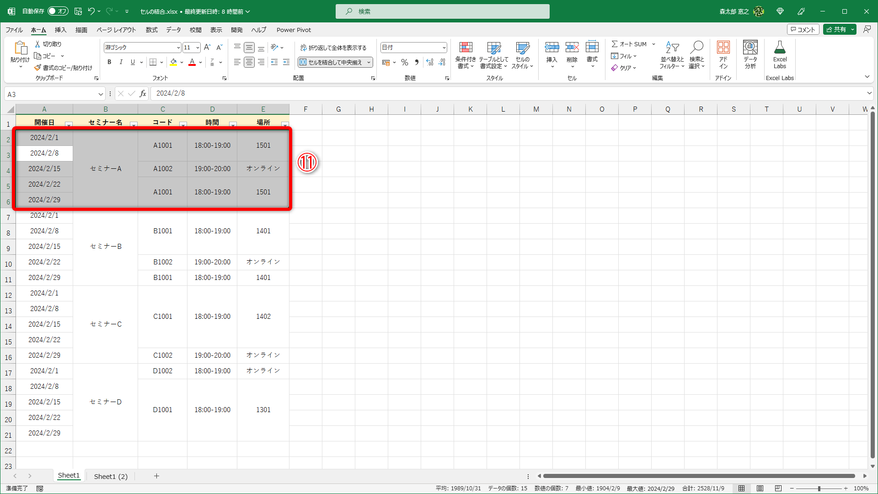Apply percent style formatting
The height and width of the screenshot is (494, 878).
tap(404, 62)
